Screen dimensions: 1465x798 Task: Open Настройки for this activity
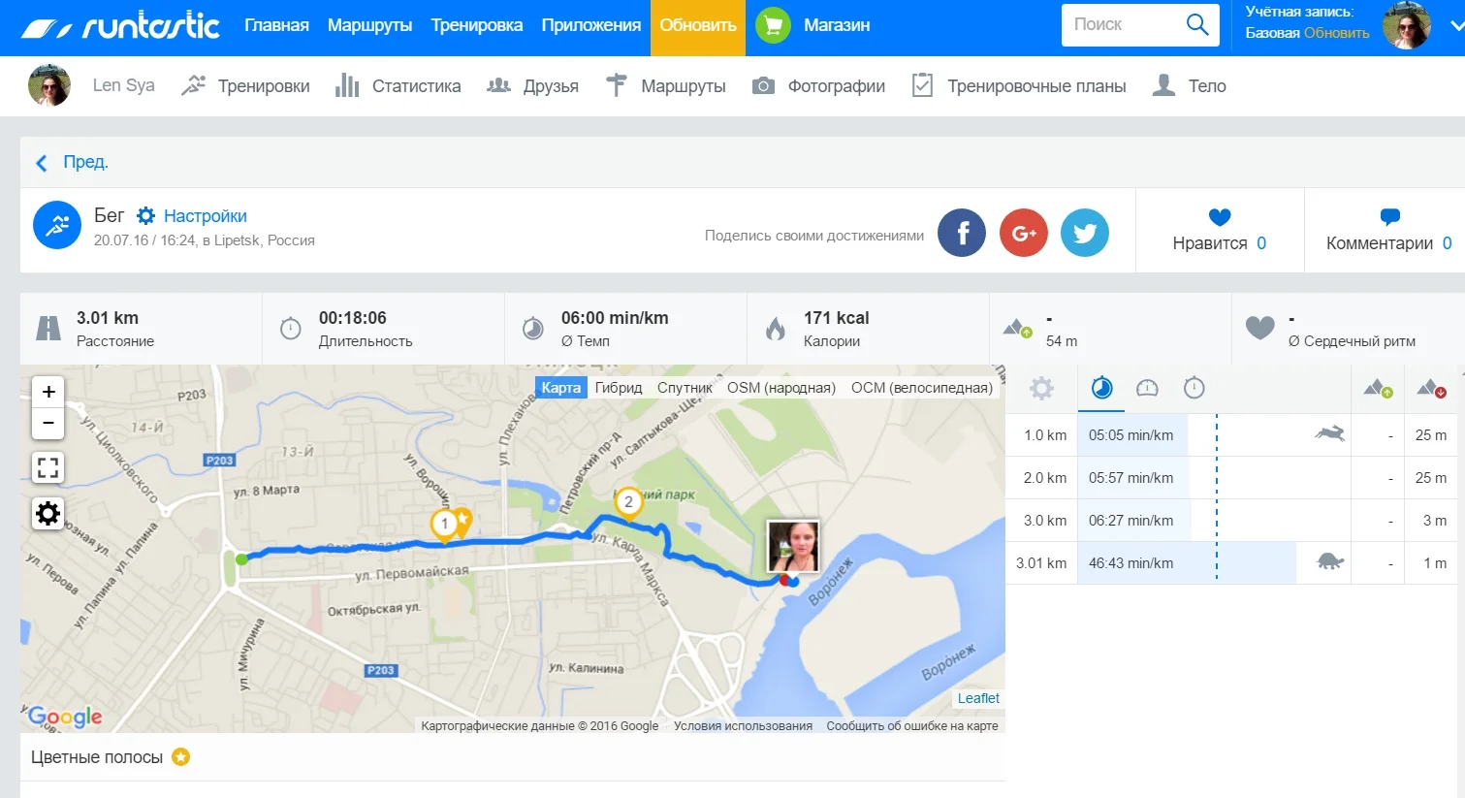[192, 216]
